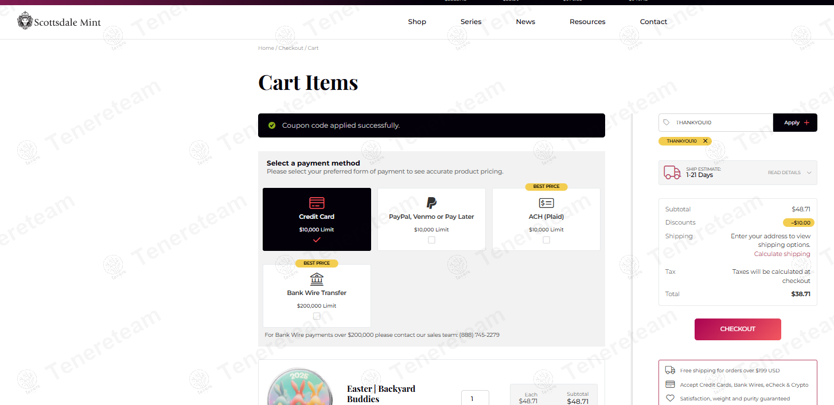Tick the Bank Wire Transfer checkbox

[317, 316]
